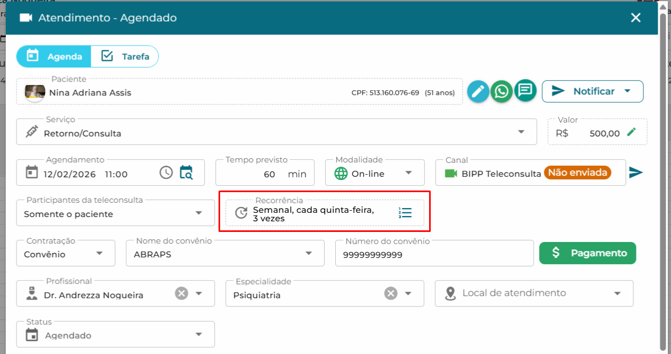Screen dimensions: 671x354
Task: Click the Não enviada status badge
Action: (578, 172)
